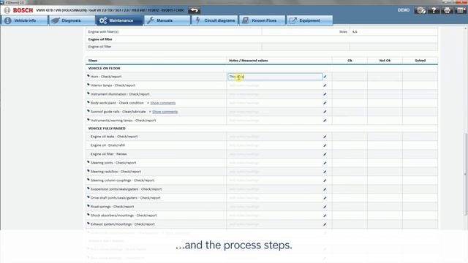Edit notes pencil for Instruments/warning lamps

[325, 121]
